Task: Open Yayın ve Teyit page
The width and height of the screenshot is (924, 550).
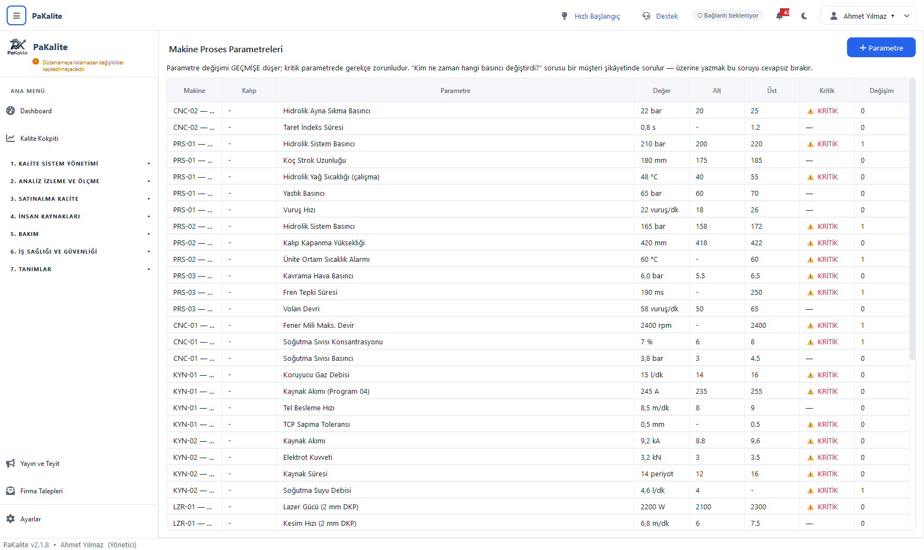Action: pos(40,464)
